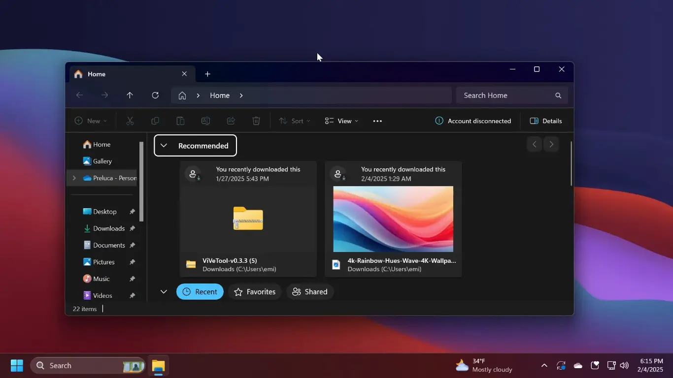Viewport: 673px width, 378px height.
Task: Click File Explorer icon on taskbar
Action: tap(158, 366)
